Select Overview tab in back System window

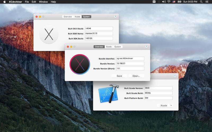[x=68, y=17]
